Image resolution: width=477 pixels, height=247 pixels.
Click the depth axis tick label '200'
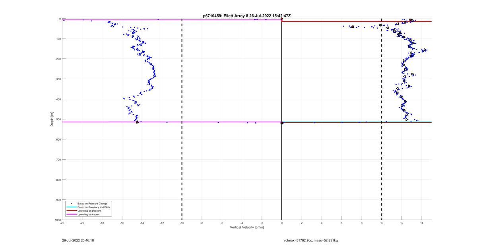tap(58, 59)
